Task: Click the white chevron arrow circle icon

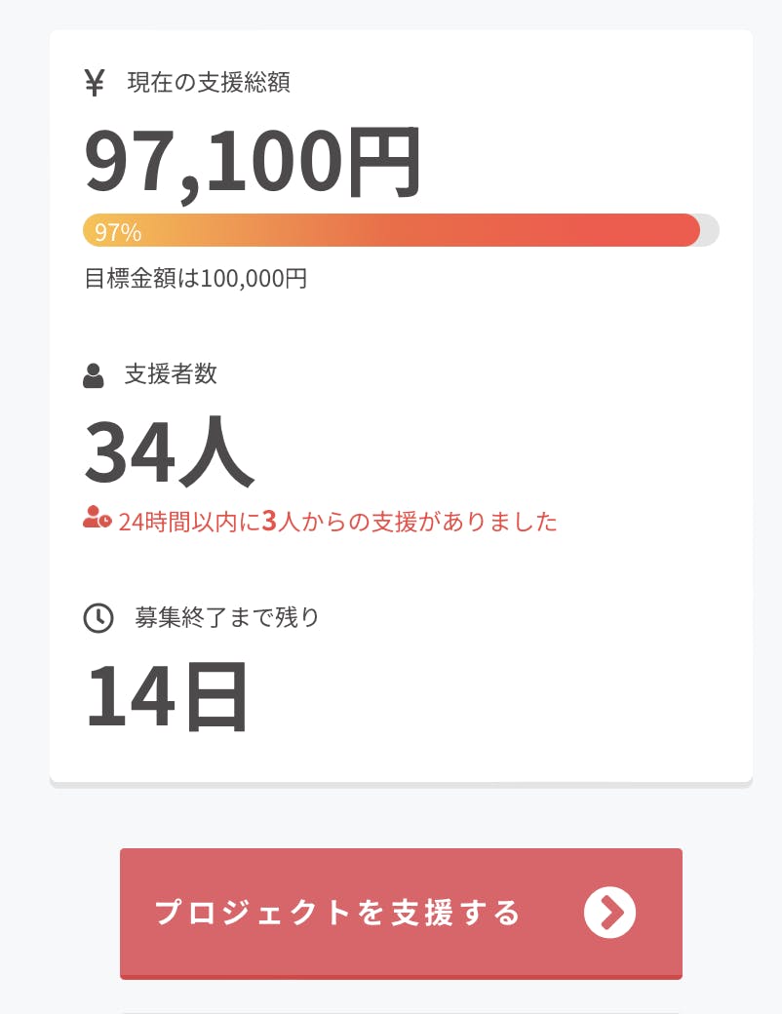Action: (609, 914)
